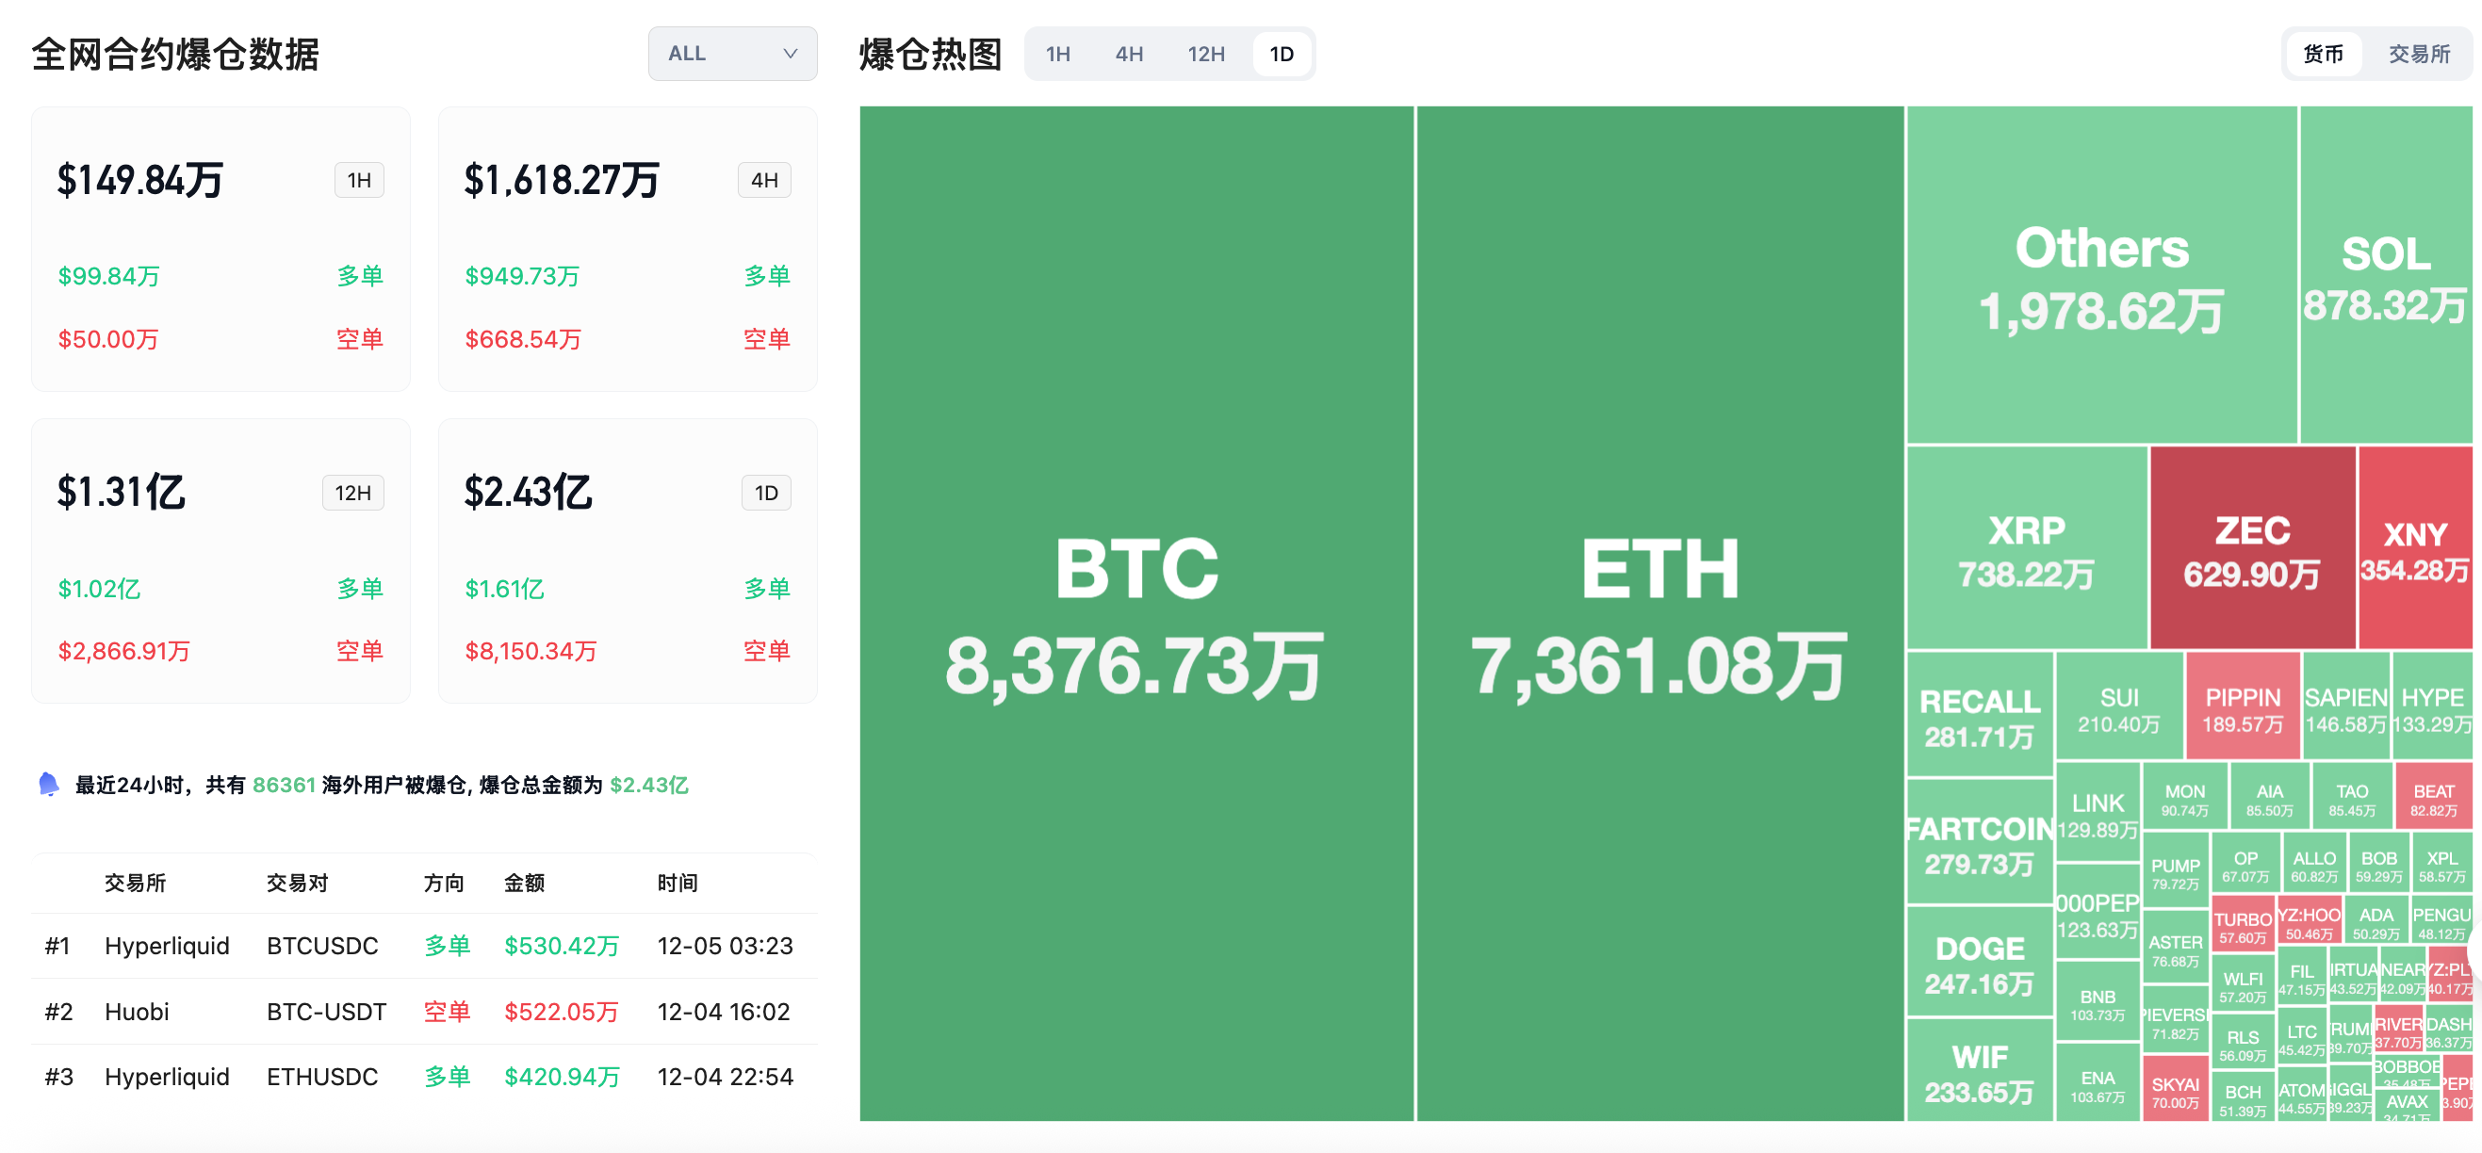Open the SOL heatmap tile
2482x1153 pixels.
[2385, 275]
